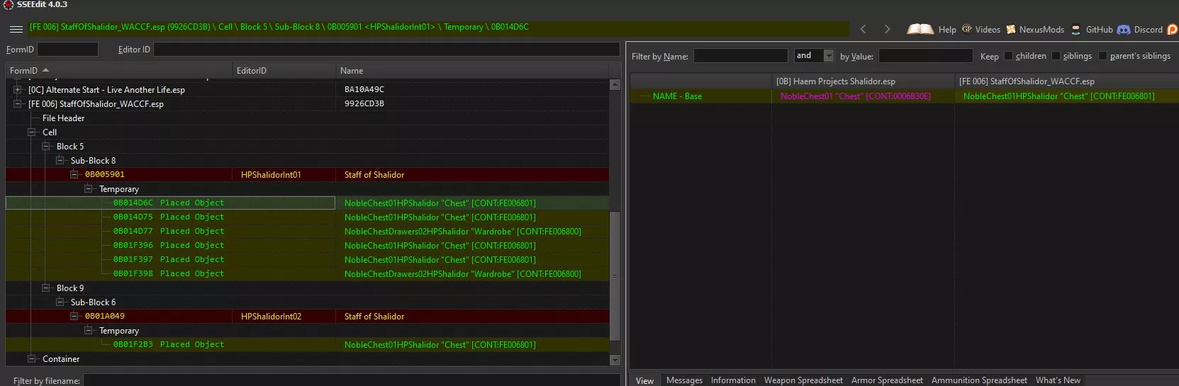
Task: Click the Filter by filename field
Action: (x=352, y=380)
